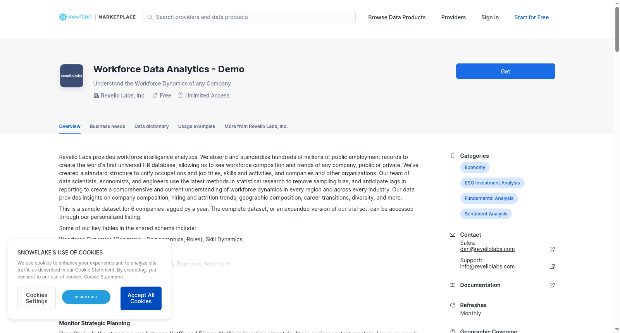
Task: Click the Free price tag icon
Action: point(155,96)
